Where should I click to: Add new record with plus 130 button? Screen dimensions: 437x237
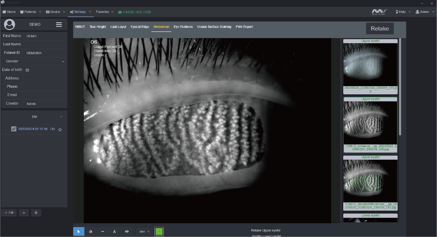tap(9, 213)
